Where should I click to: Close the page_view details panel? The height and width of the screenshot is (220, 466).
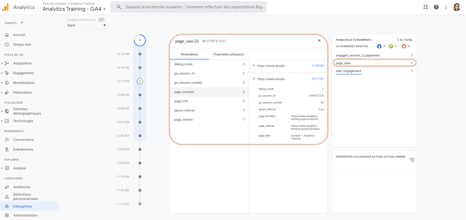point(319,40)
